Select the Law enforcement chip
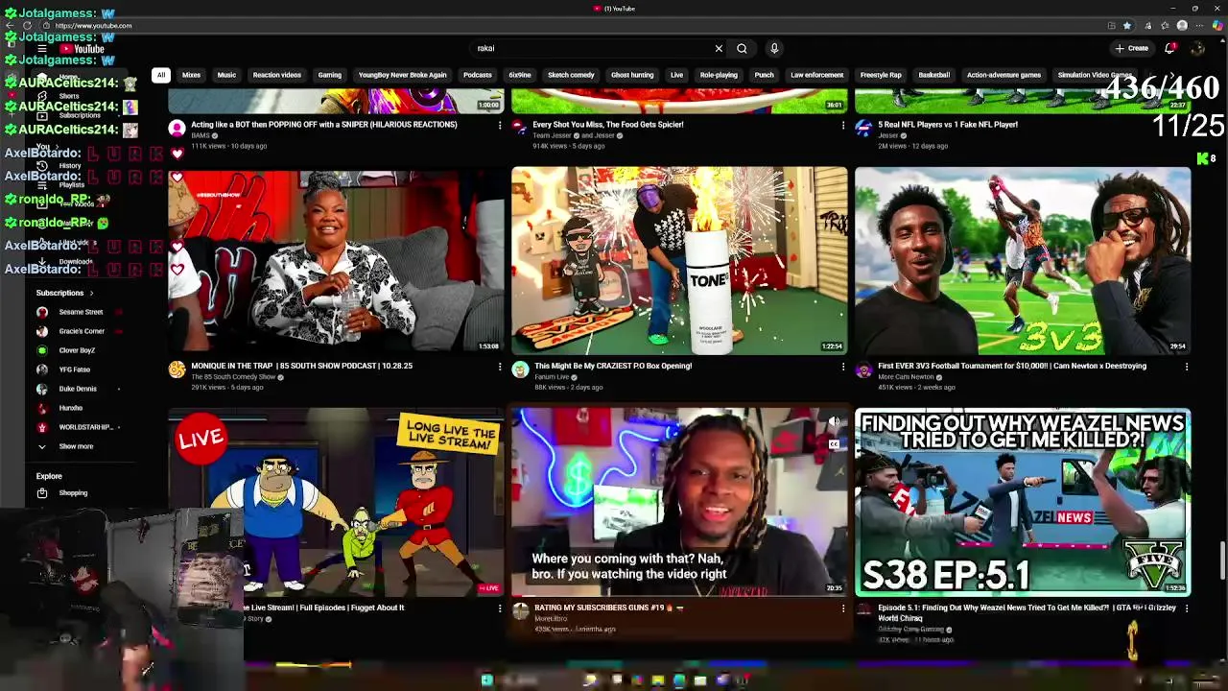 coord(816,75)
